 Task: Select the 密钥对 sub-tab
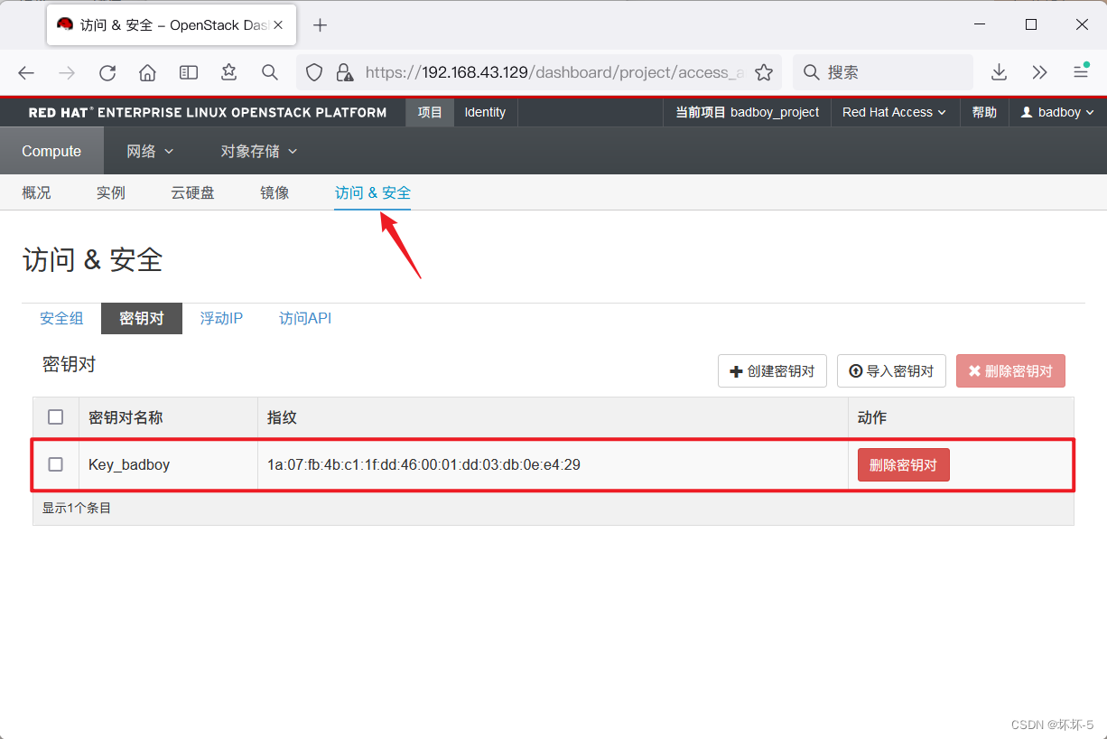tap(142, 318)
